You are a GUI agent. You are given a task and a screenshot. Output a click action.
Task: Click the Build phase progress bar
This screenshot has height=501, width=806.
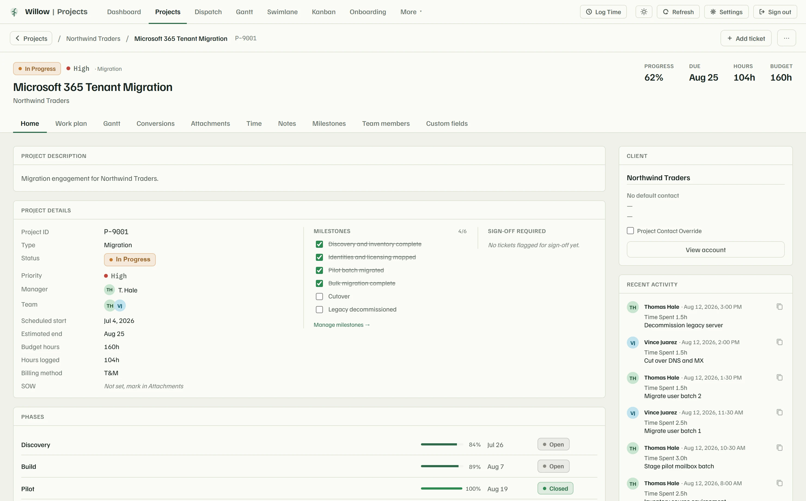[x=442, y=466]
